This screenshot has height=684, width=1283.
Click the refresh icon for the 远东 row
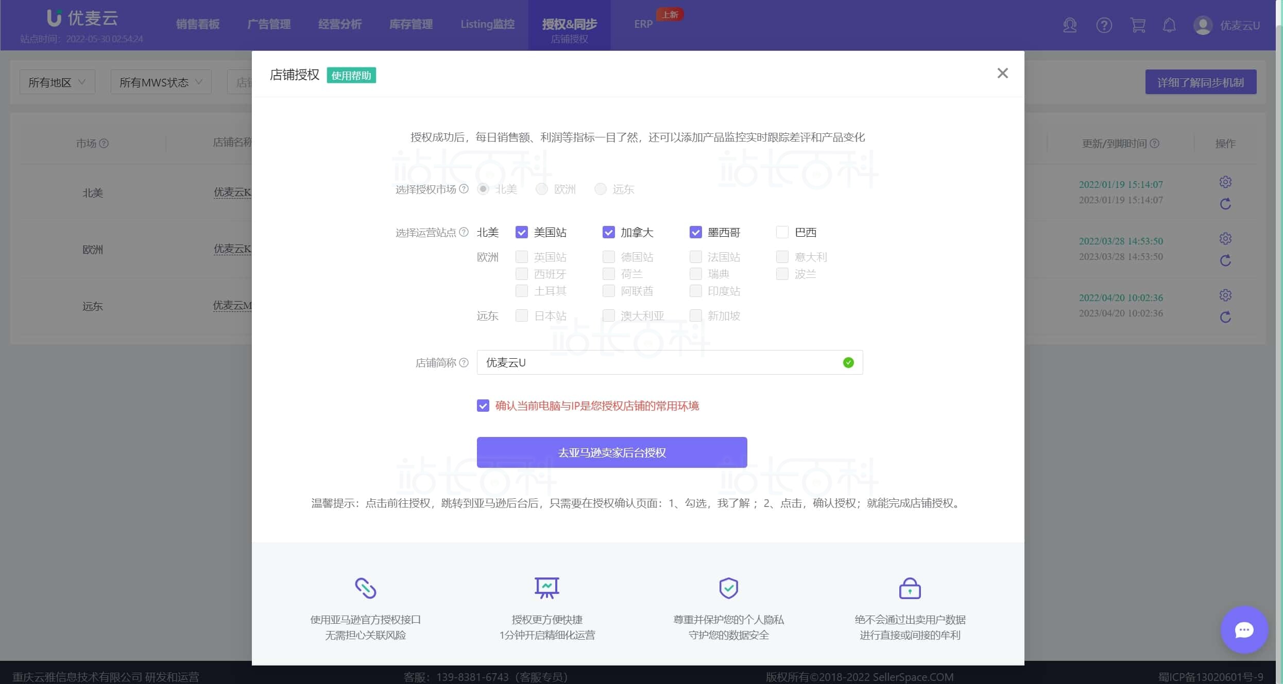(x=1225, y=317)
